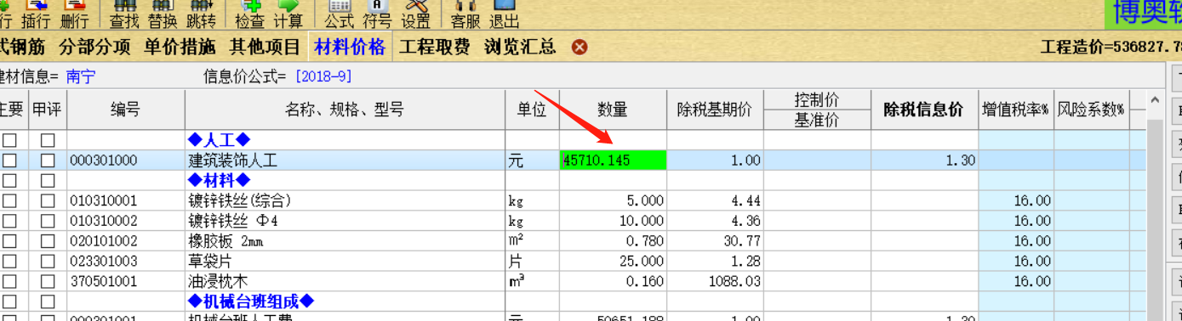Enable 甲评 checkbox for 油浸枕木 row
Viewport: 1182px width, 321px height.
click(x=48, y=281)
